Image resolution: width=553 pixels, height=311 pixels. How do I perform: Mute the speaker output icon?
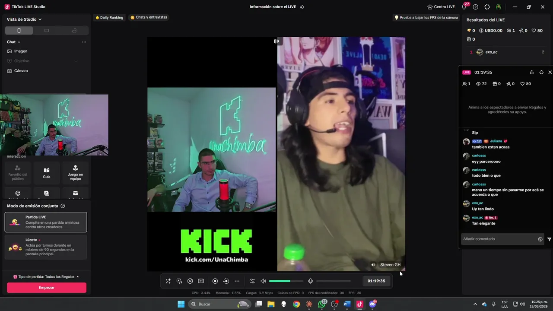(263, 281)
